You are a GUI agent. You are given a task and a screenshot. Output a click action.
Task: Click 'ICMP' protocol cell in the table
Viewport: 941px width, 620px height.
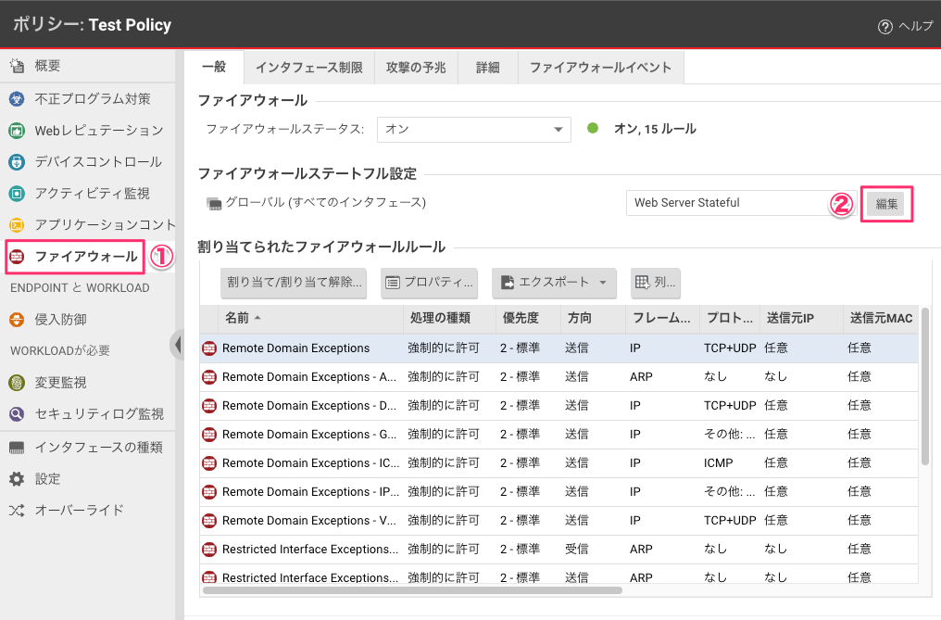719,463
